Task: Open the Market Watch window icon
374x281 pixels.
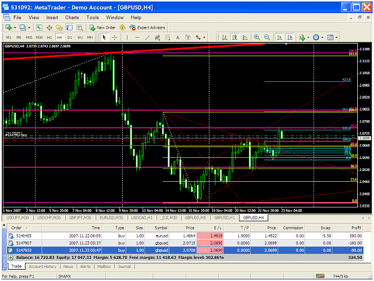Action: (39, 28)
